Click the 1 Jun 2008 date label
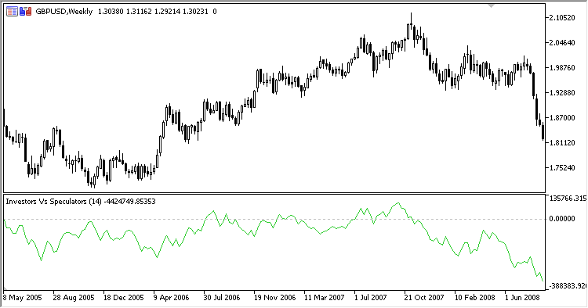 point(522,298)
